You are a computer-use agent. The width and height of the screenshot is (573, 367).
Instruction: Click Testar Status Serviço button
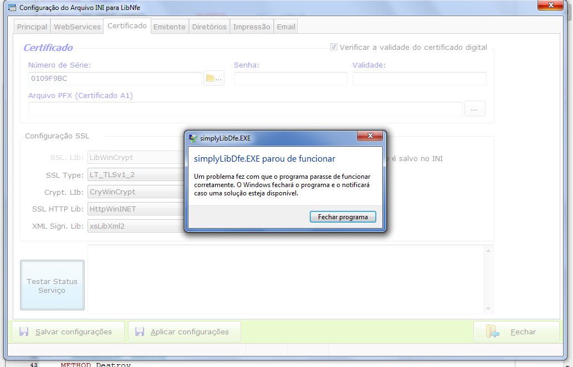click(x=52, y=285)
